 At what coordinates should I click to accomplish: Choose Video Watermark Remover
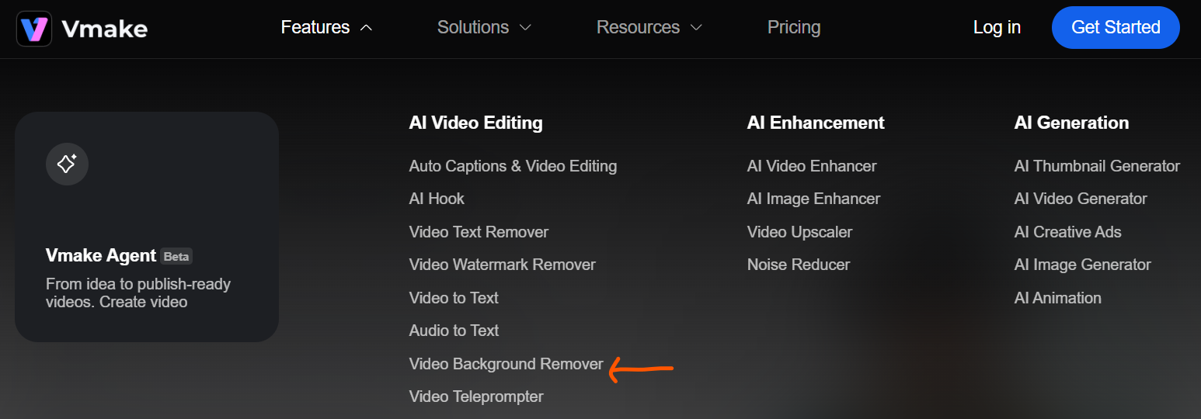click(502, 265)
